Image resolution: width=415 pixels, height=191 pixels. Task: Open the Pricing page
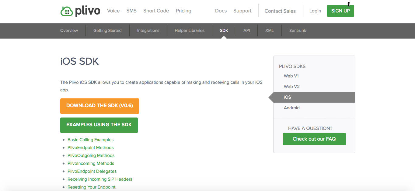183,11
